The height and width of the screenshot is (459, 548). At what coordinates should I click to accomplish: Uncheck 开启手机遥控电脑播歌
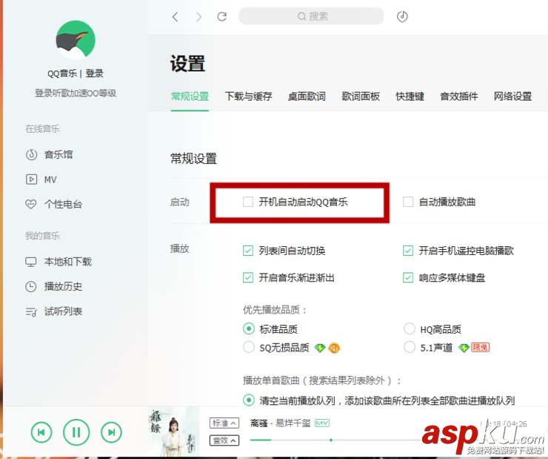tap(408, 251)
